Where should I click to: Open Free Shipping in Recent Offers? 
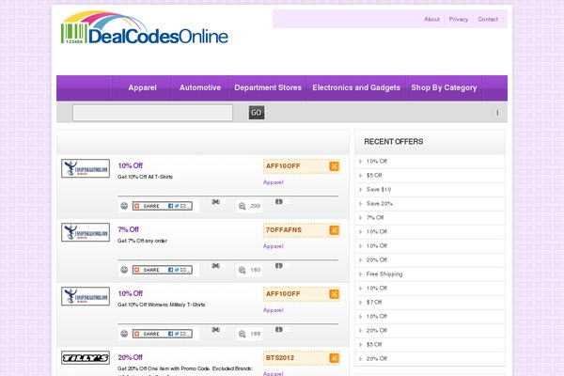(384, 274)
